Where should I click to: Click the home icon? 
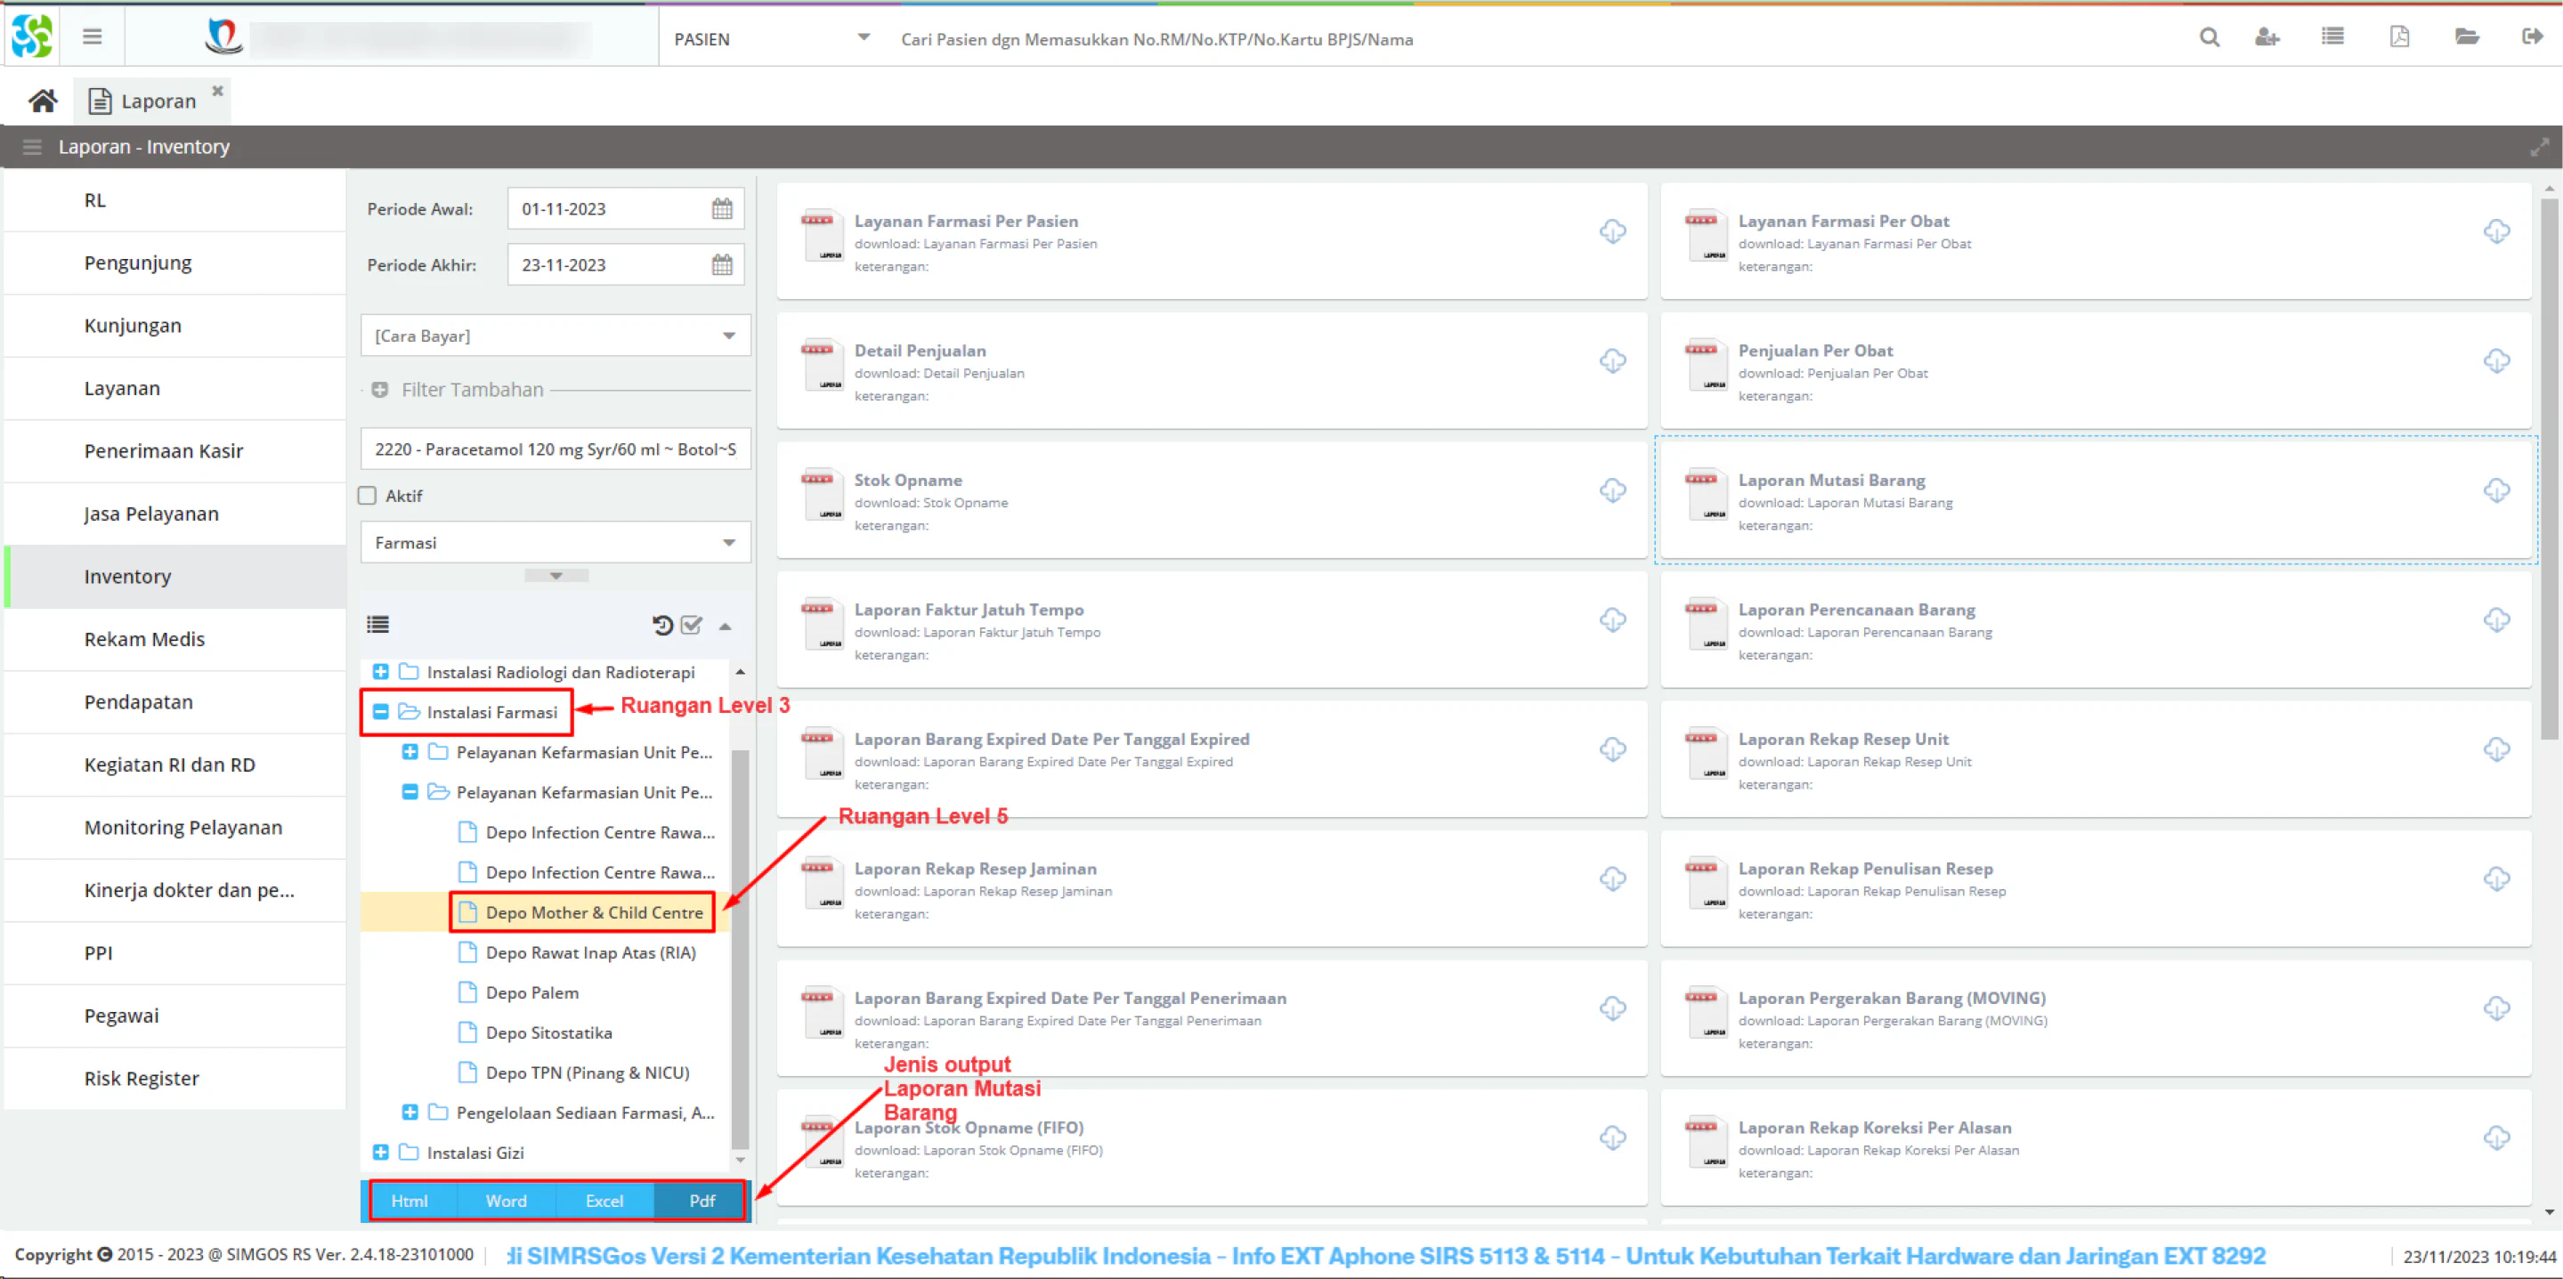click(43, 101)
